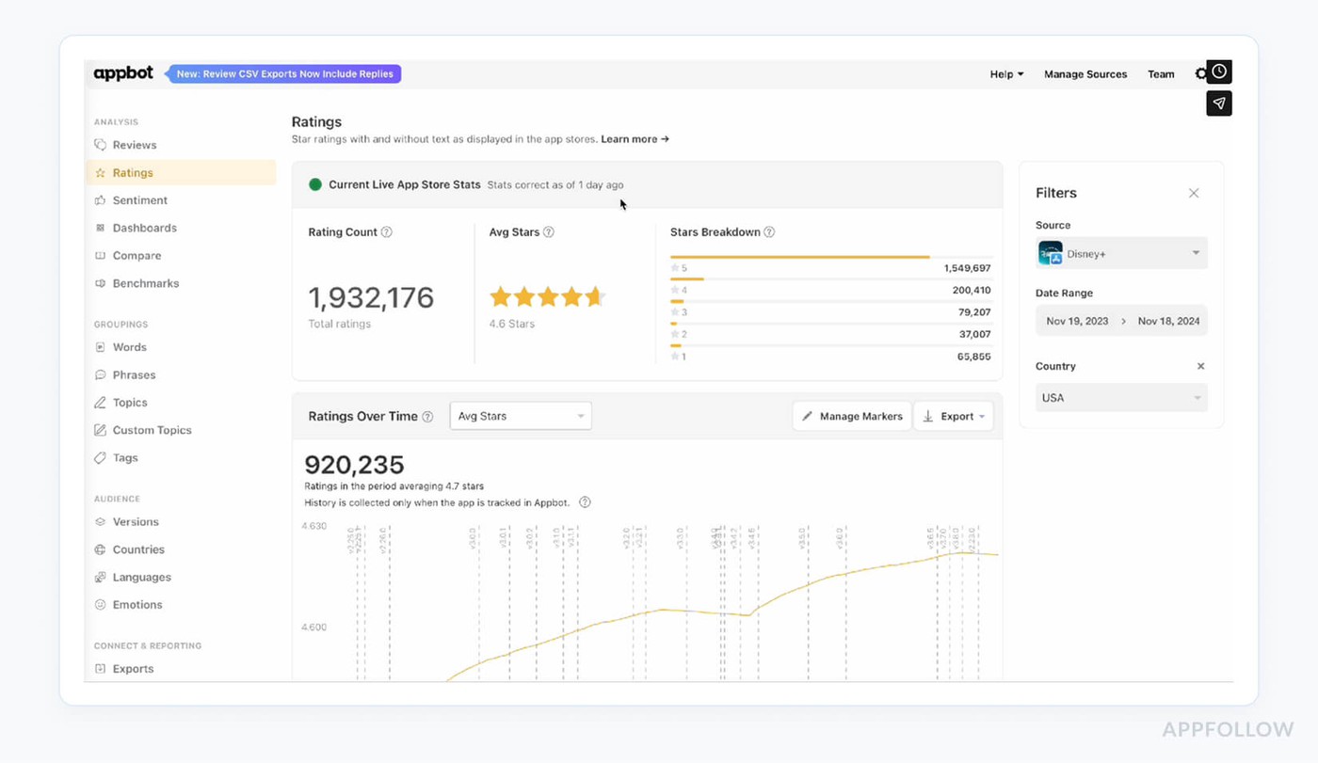Select the Nov 19, 2023 start date
1318x763 pixels.
[1077, 321]
